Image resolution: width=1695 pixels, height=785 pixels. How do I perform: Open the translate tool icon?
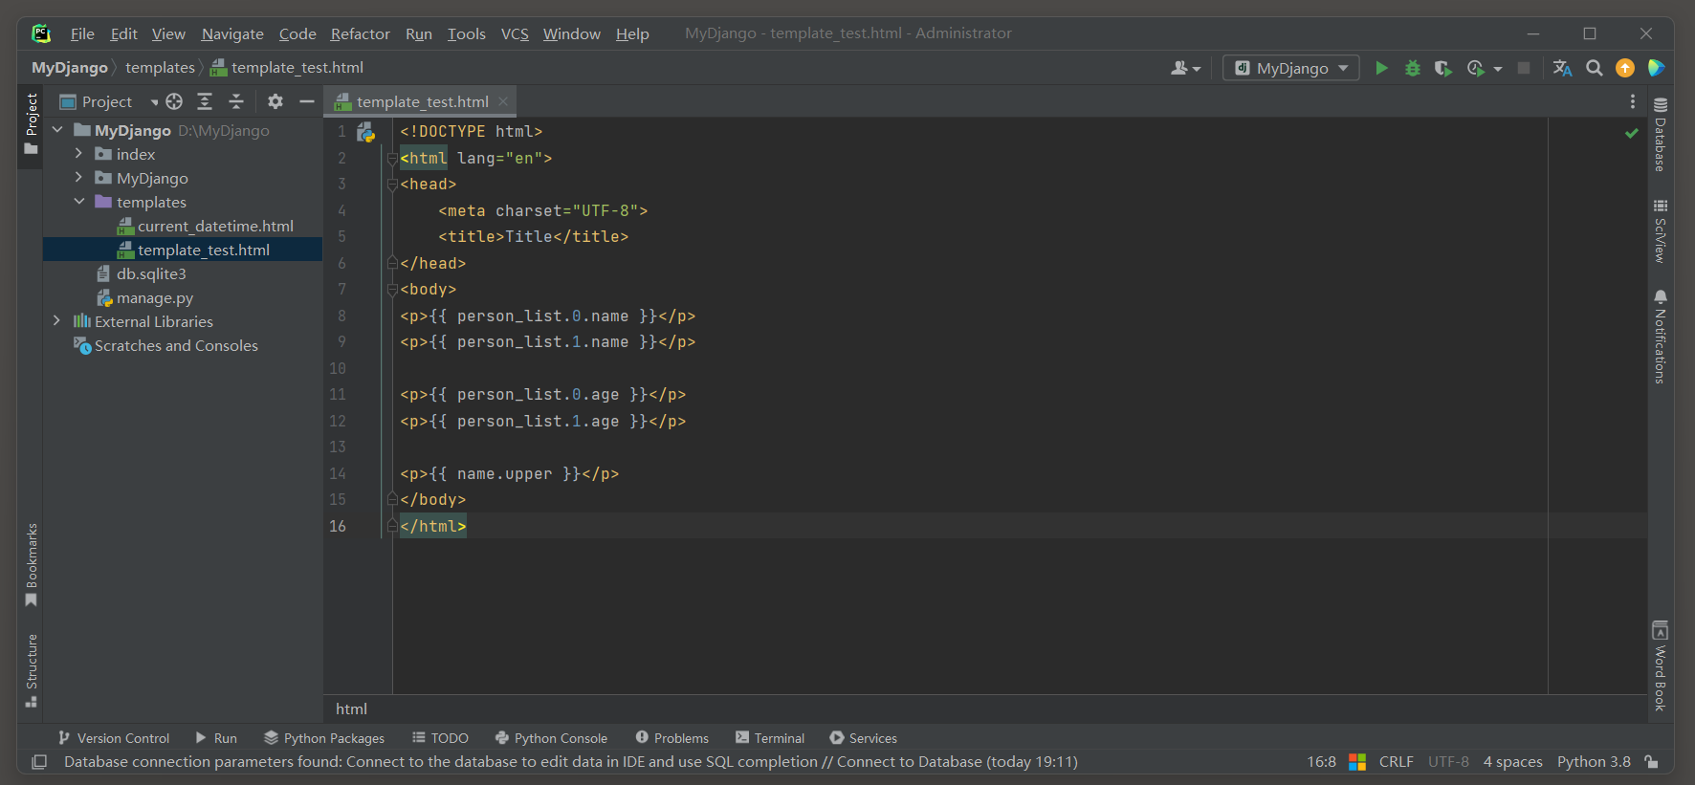[1562, 68]
